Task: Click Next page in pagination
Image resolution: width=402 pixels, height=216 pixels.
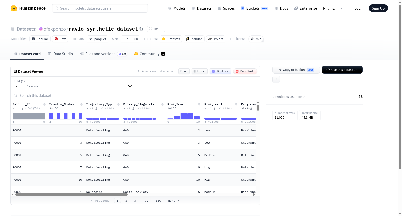Action: 174,201
